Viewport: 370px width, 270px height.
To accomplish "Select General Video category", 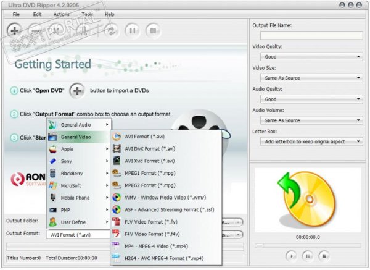I will point(79,137).
